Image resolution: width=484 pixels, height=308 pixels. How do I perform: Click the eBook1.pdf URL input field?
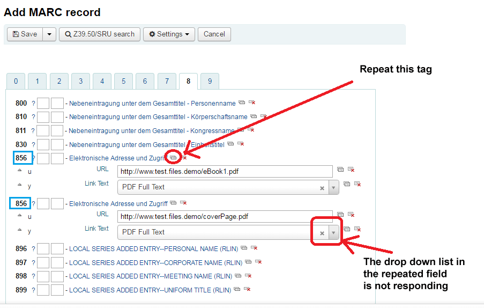click(225, 171)
